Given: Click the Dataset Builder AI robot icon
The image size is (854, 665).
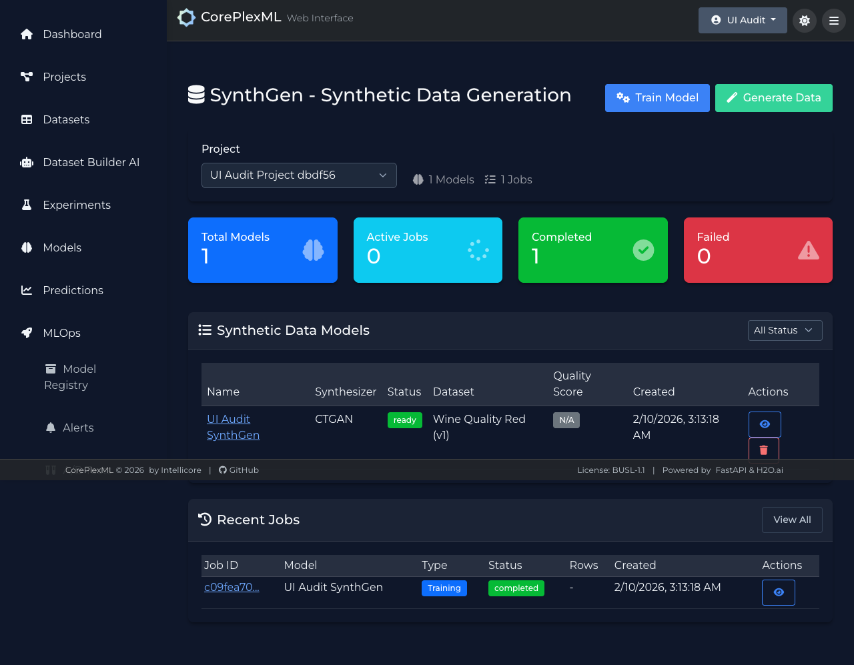Looking at the screenshot, I should click(x=27, y=162).
